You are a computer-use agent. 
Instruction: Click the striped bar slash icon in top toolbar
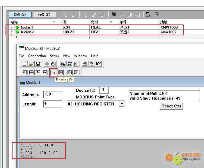pos(148,15)
